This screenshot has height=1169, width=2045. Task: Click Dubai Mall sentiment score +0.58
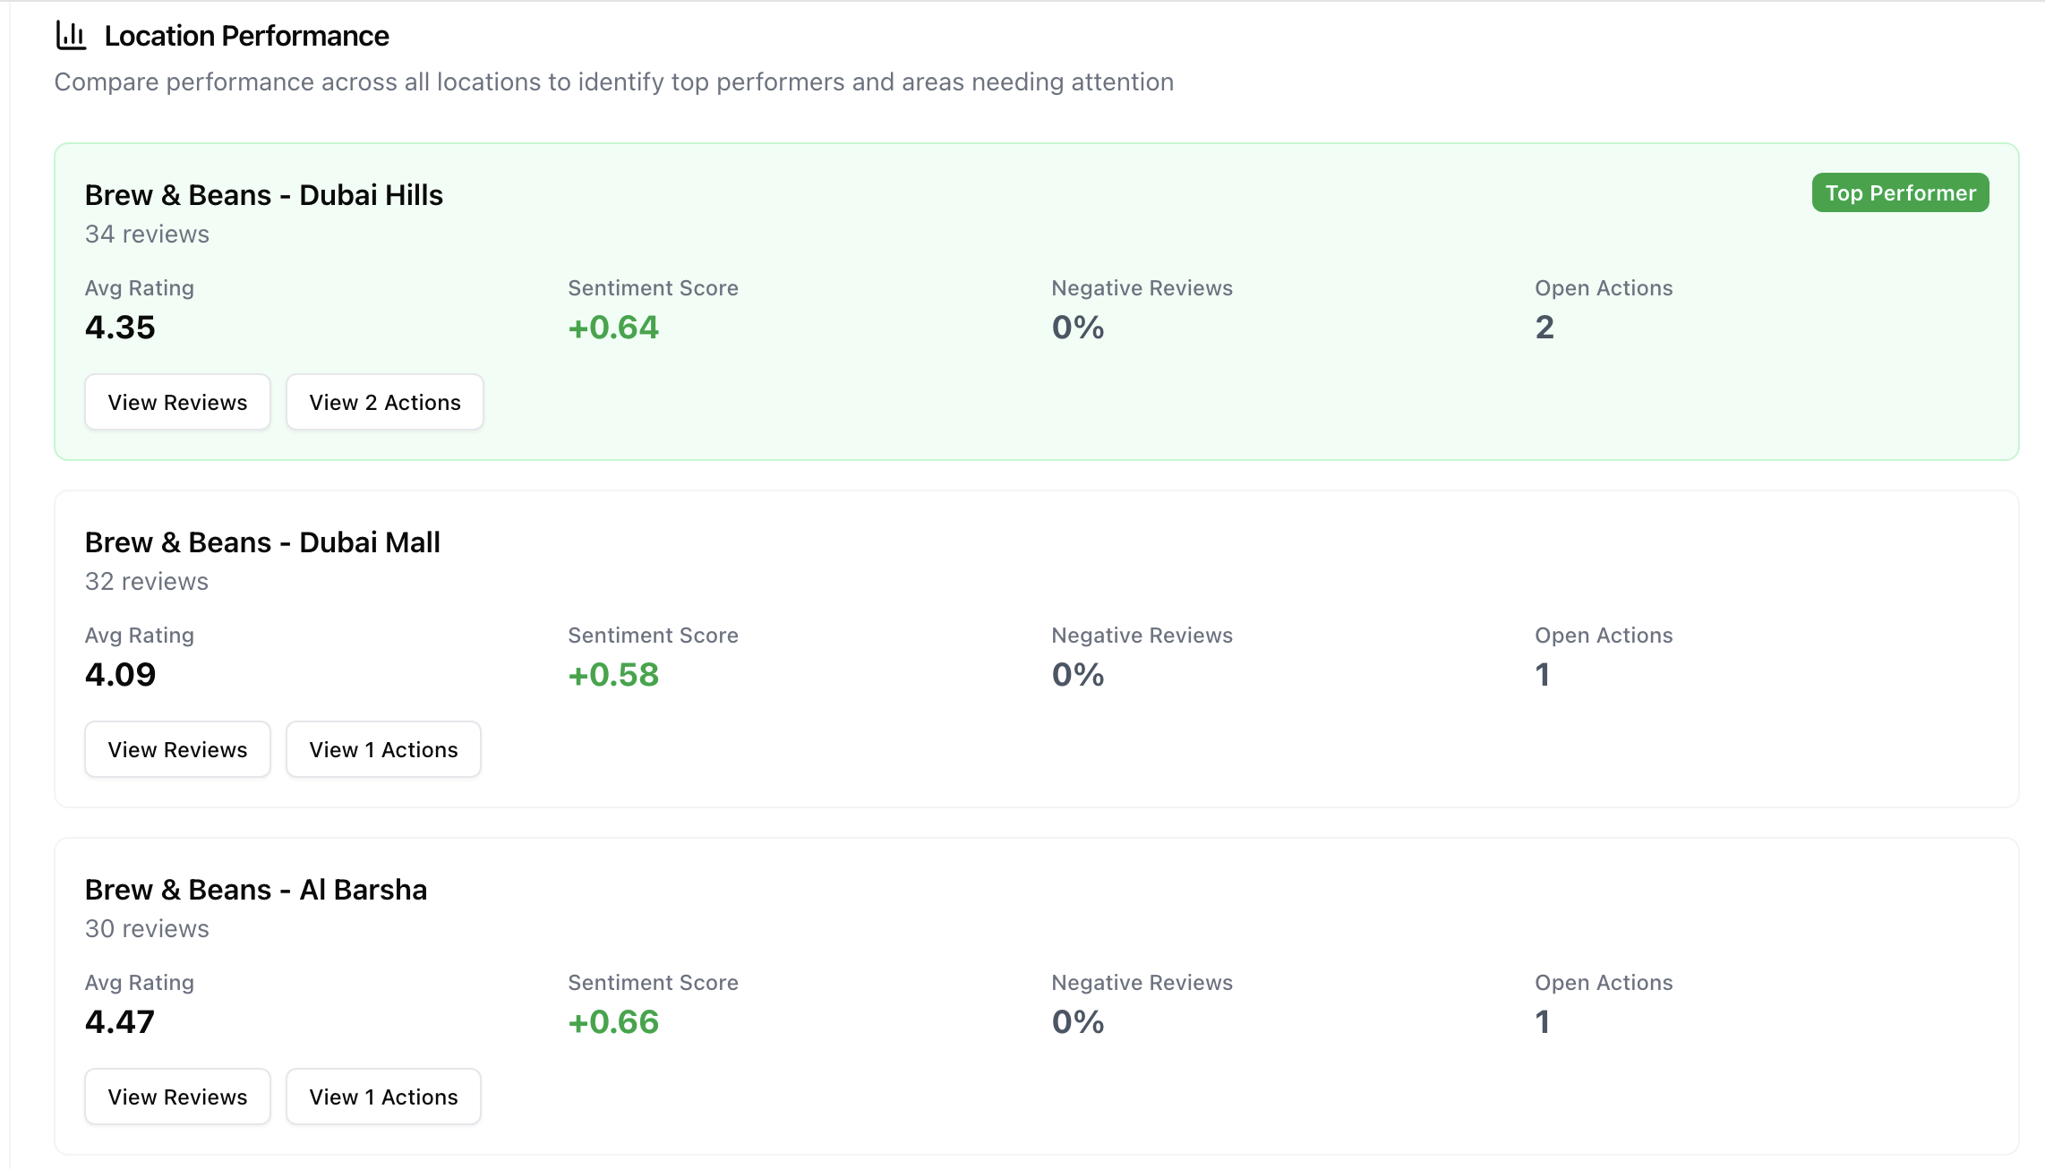pyautogui.click(x=613, y=675)
